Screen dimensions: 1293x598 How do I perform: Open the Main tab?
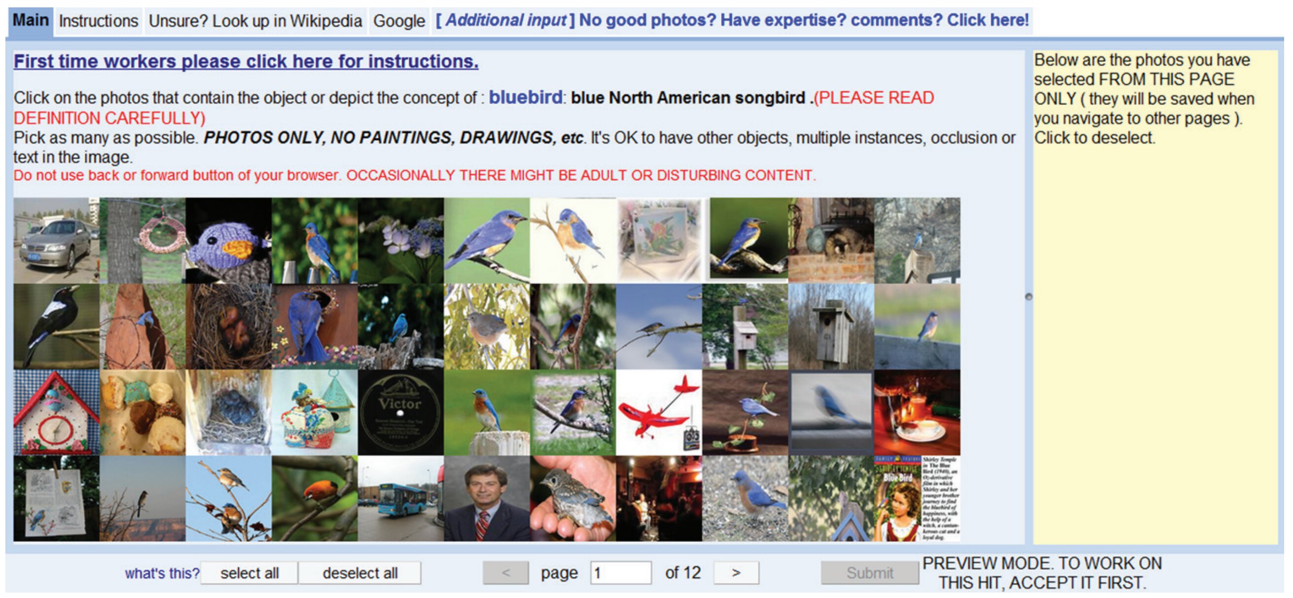(x=30, y=21)
